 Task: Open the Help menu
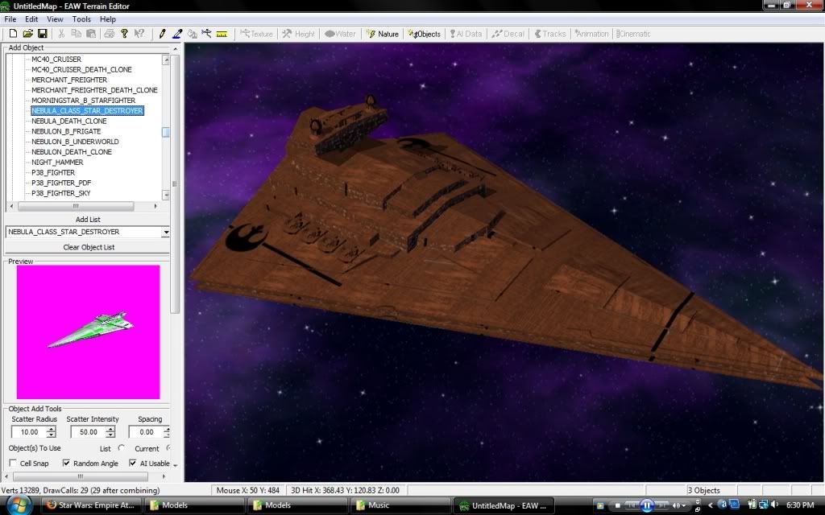(x=108, y=19)
